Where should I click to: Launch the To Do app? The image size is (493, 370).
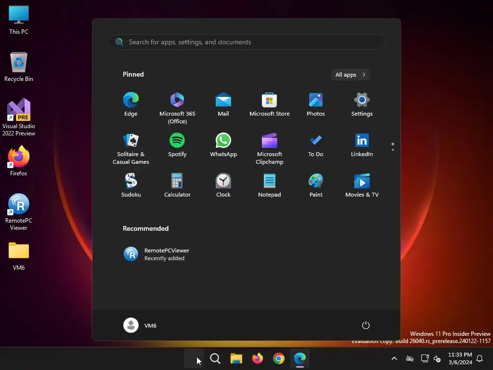(x=316, y=145)
